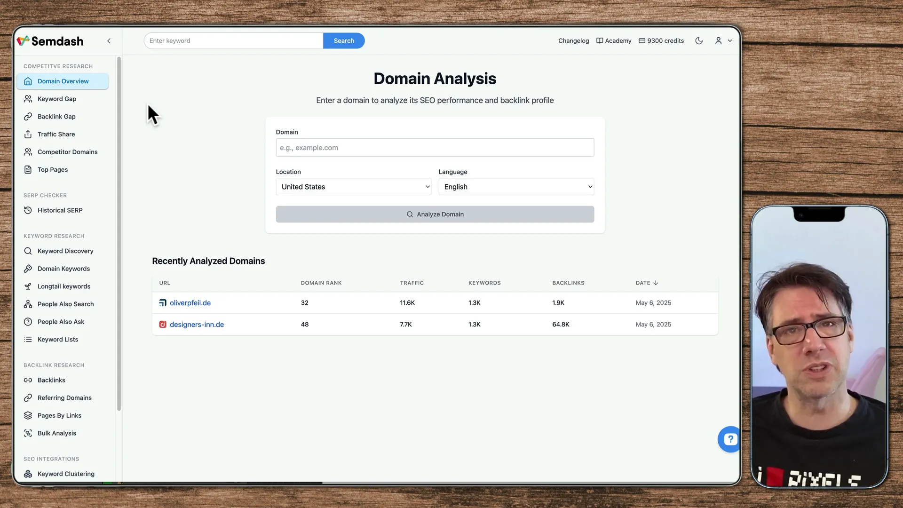Open the help chat bubble
The width and height of the screenshot is (903, 508).
[729, 439]
